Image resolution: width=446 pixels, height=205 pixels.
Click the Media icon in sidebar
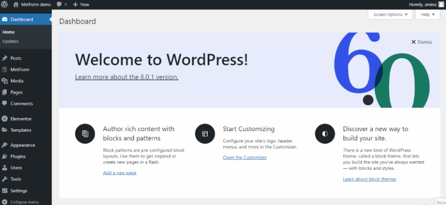(4, 81)
